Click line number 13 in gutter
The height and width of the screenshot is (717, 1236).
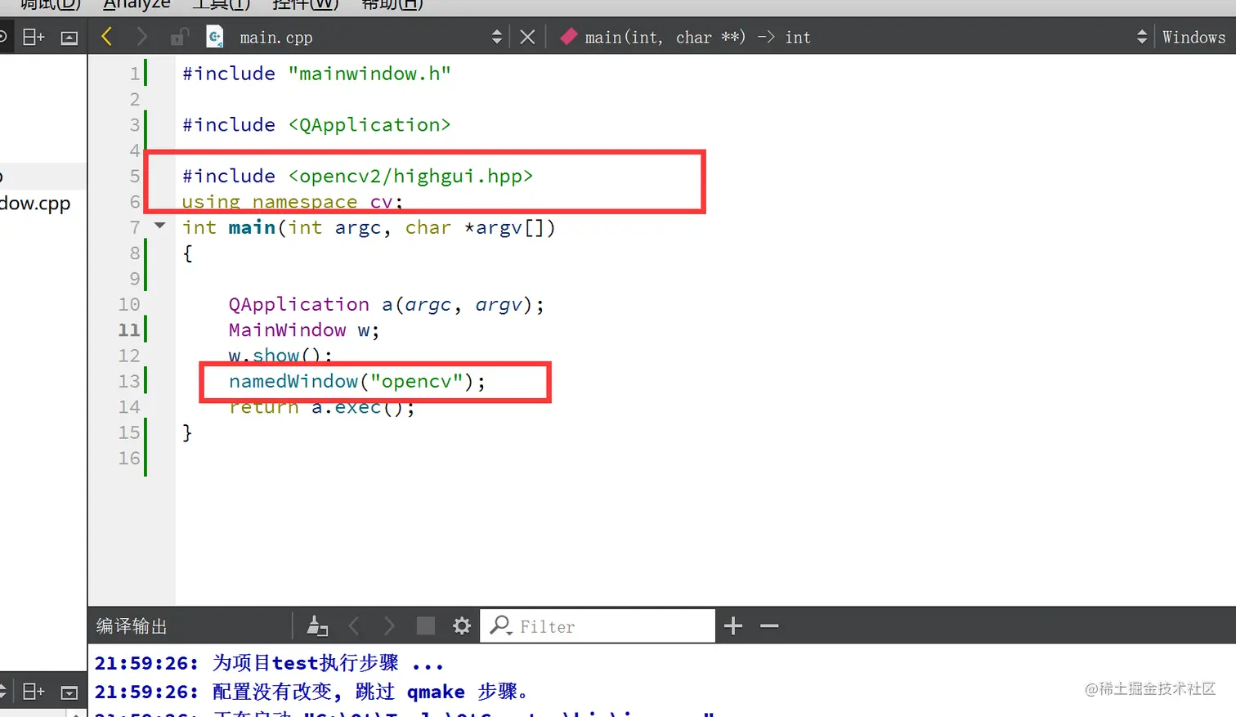[129, 381]
